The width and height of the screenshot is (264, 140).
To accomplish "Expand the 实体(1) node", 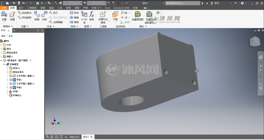I will (x=7, y=68).
